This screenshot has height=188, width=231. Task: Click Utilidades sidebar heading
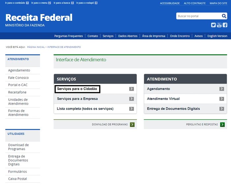[16, 134]
